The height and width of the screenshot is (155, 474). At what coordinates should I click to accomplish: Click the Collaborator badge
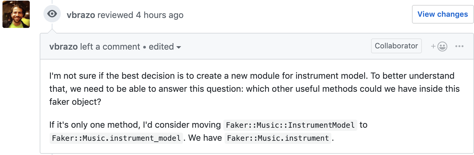tap(396, 46)
